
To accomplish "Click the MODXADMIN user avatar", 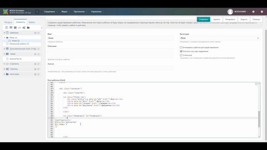I will click(x=230, y=12).
